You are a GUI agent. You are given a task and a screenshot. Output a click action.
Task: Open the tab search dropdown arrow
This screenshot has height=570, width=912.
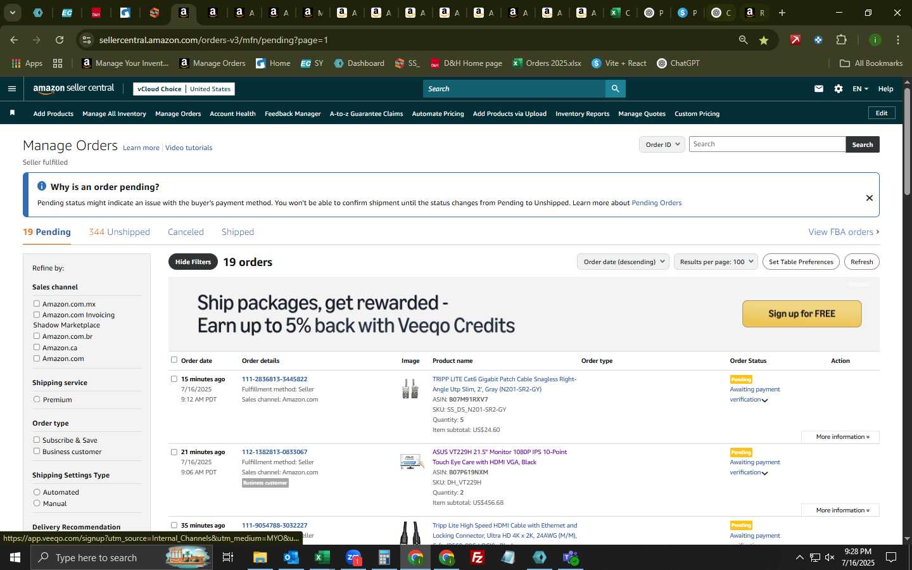tap(12, 12)
